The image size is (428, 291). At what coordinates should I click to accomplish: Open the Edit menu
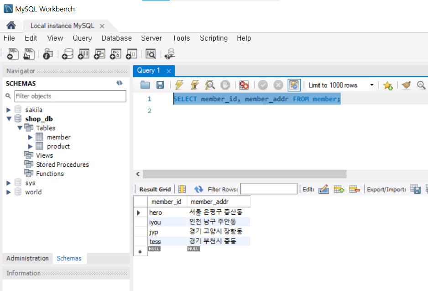pos(31,38)
